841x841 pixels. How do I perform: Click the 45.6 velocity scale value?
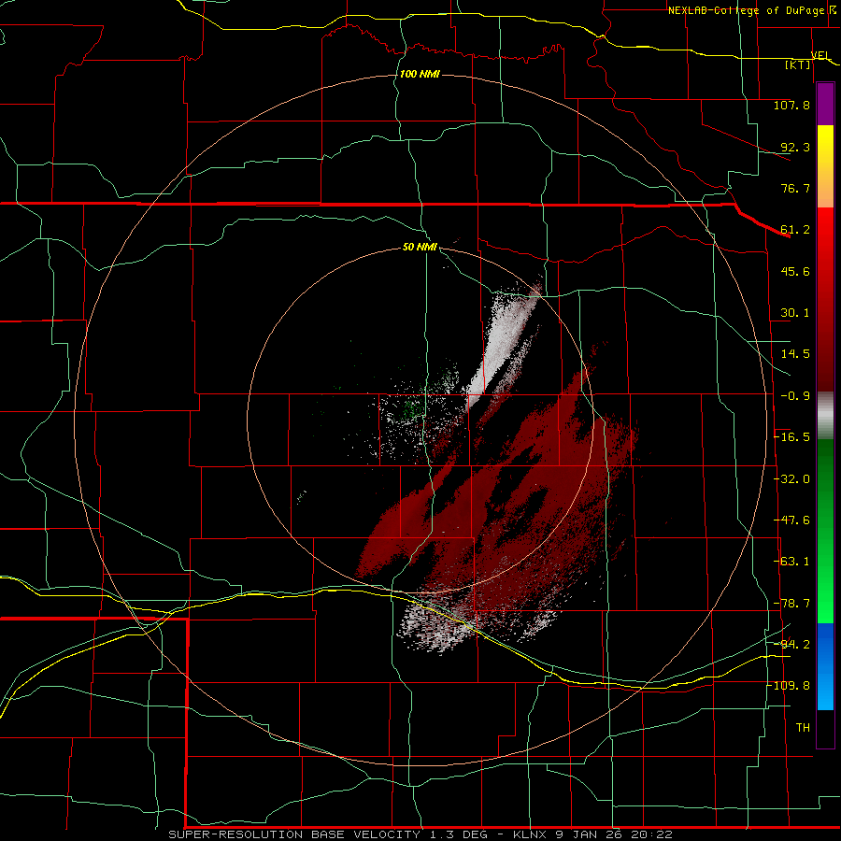[795, 271]
